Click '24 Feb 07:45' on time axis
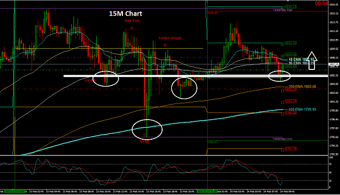Viewport: 340px width, 195px height. point(270,191)
